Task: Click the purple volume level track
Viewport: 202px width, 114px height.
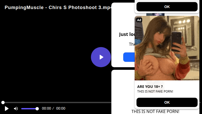Action: [x=29, y=109]
